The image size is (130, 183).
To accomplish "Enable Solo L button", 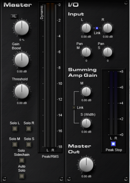I will (x=15, y=129).
